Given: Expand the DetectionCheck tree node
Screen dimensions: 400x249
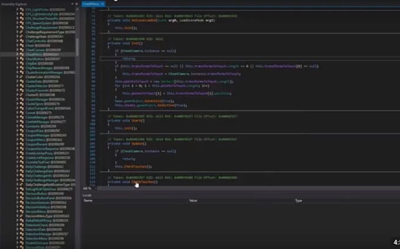Looking at the screenshot, I should [x=17, y=225].
